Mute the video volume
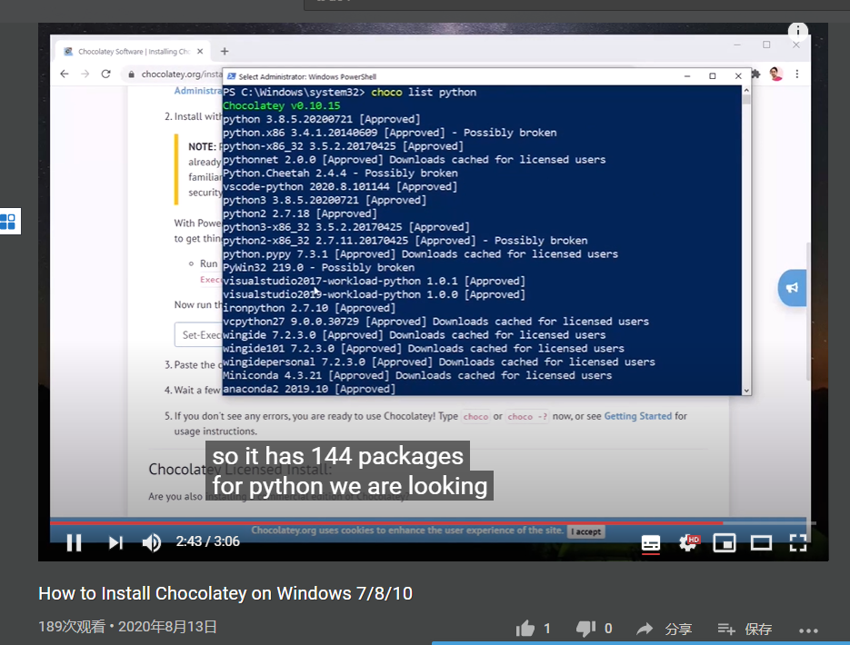 152,542
